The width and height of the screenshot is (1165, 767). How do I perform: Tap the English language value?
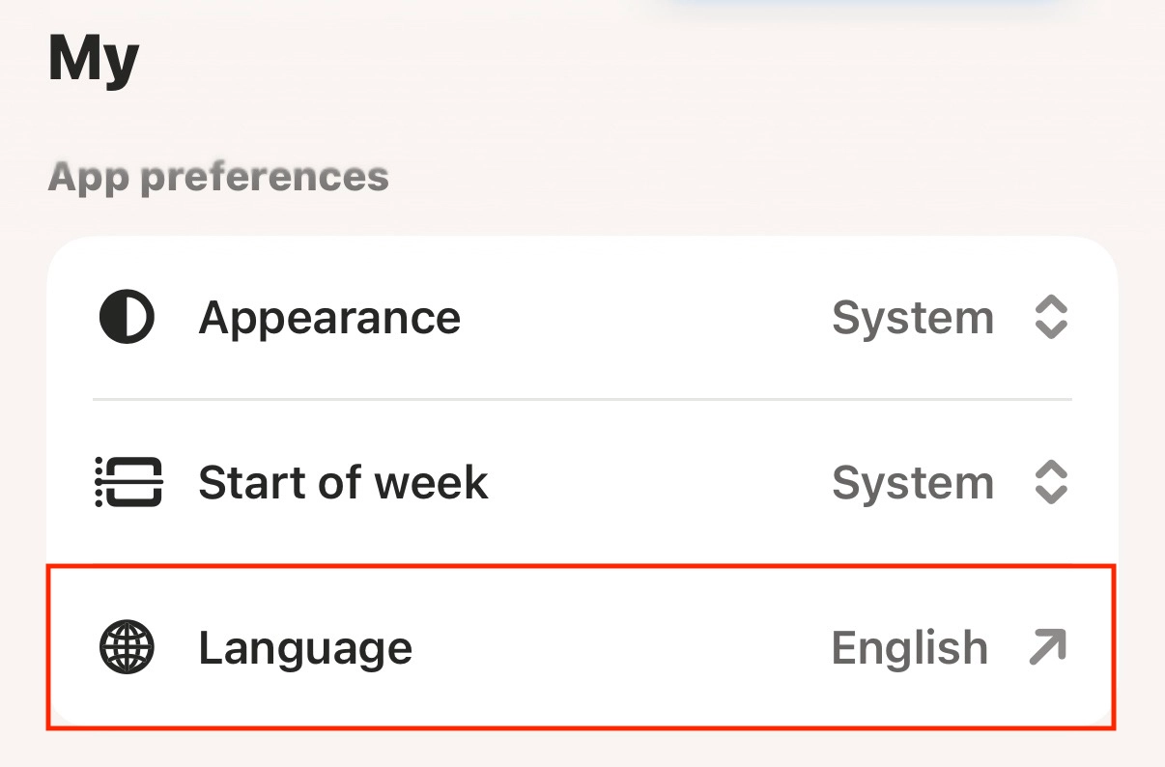(x=910, y=648)
